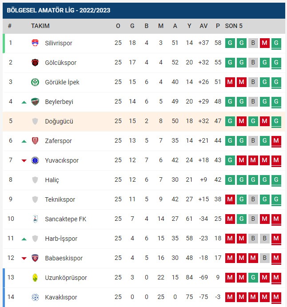
Task: Click the Babaeskispor crest icon
Action: [x=35, y=258]
